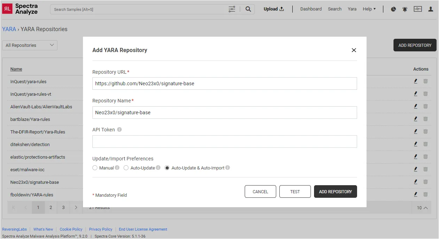Open the Yara menu item

pyautogui.click(x=352, y=9)
